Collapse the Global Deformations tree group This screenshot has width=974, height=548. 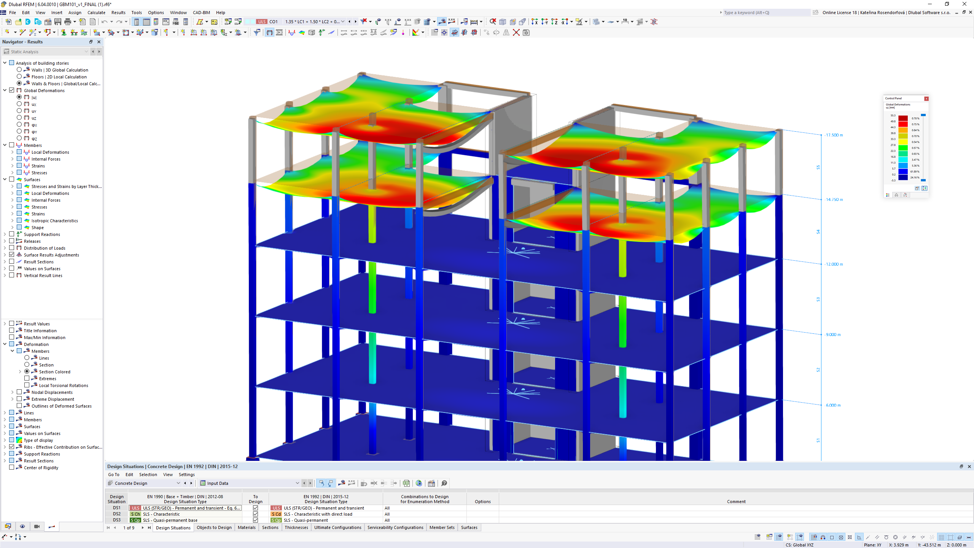[x=5, y=90]
